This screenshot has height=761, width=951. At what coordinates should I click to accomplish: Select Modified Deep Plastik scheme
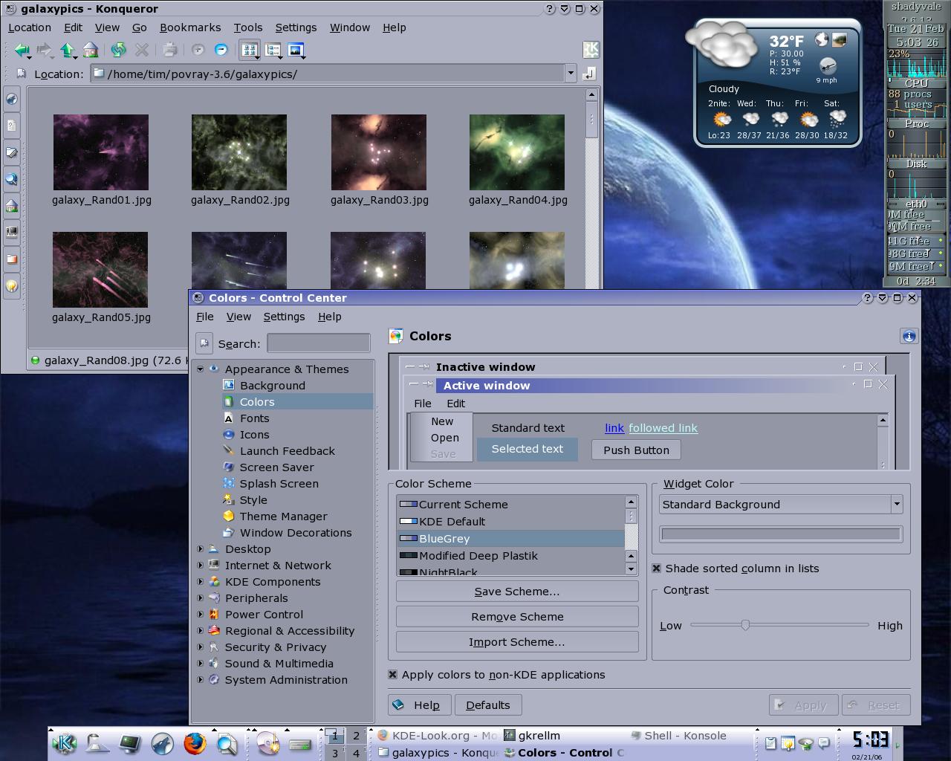510,556
